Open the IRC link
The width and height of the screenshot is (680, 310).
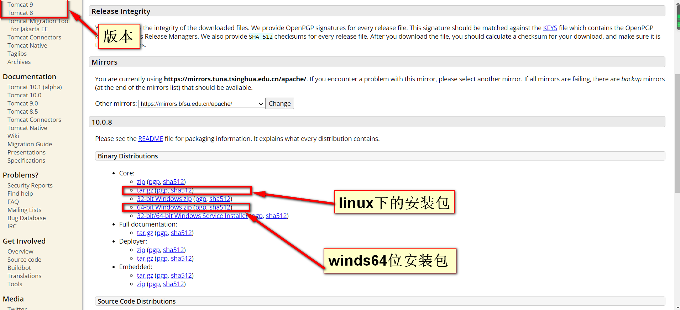pyautogui.click(x=12, y=226)
